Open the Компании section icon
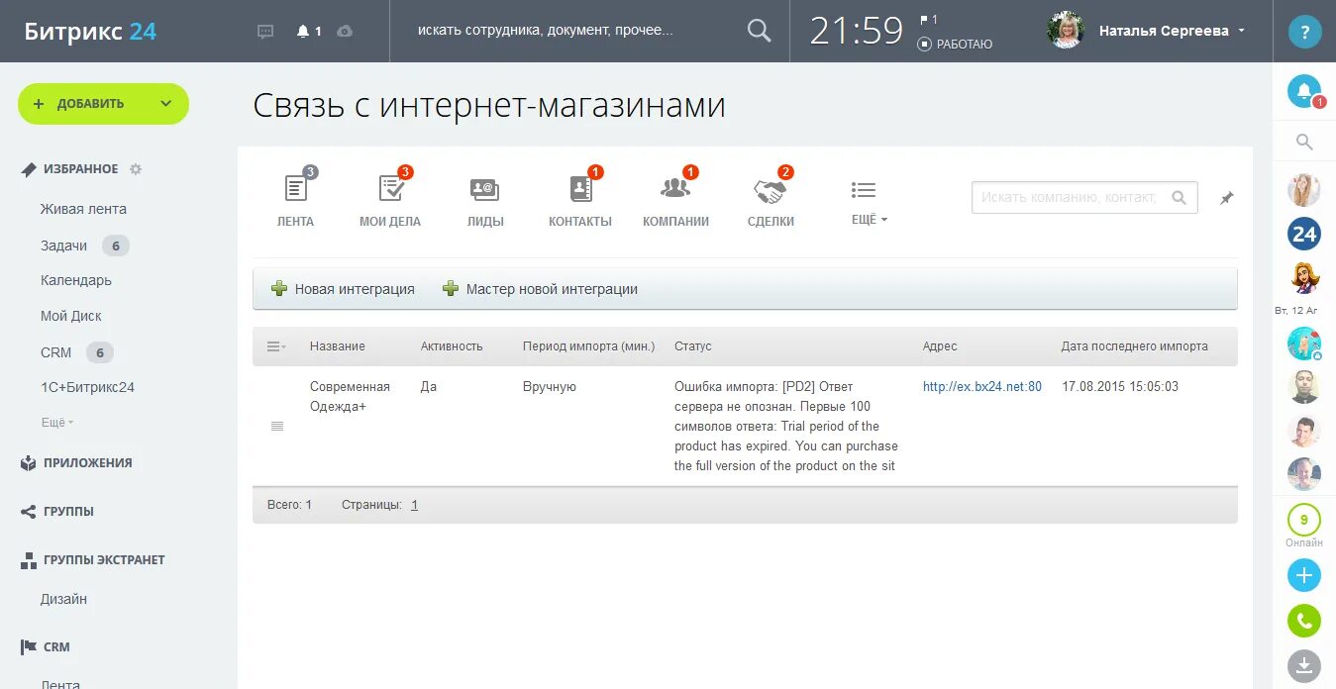This screenshot has height=689, width=1336. point(675,189)
